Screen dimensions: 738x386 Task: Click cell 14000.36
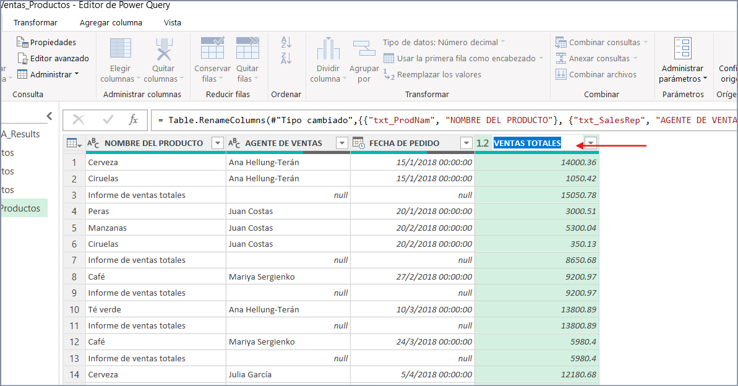click(537, 163)
